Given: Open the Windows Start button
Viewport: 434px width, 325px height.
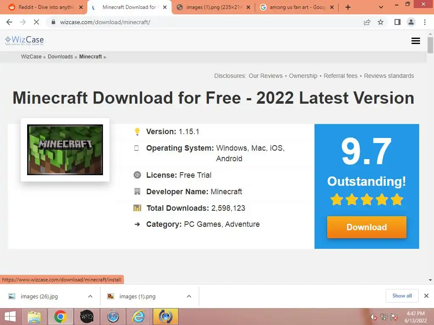Looking at the screenshot, I should coord(10,317).
